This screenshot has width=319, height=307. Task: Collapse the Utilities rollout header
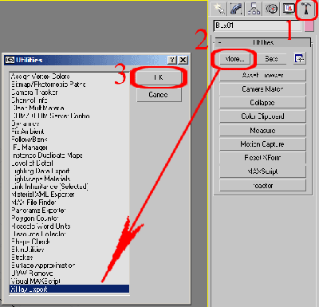coord(262,42)
